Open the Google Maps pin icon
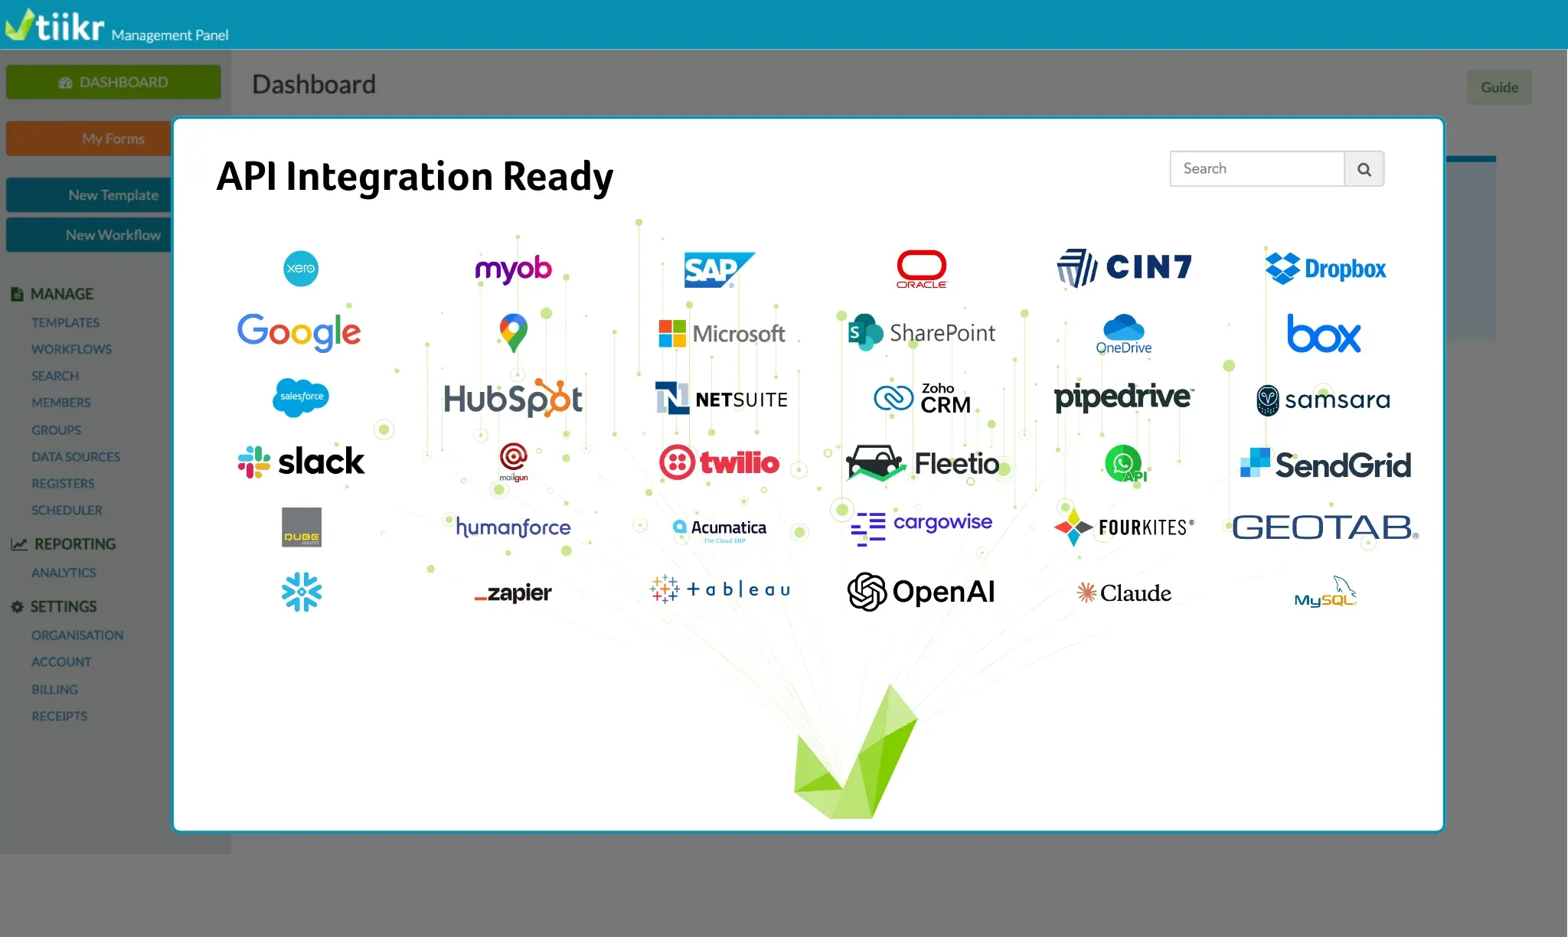Screen dimensions: 1568x937 pos(514,333)
